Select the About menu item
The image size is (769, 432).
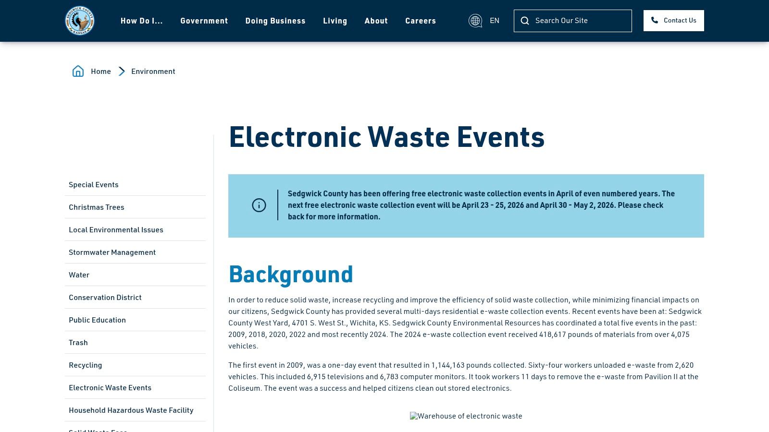click(376, 21)
